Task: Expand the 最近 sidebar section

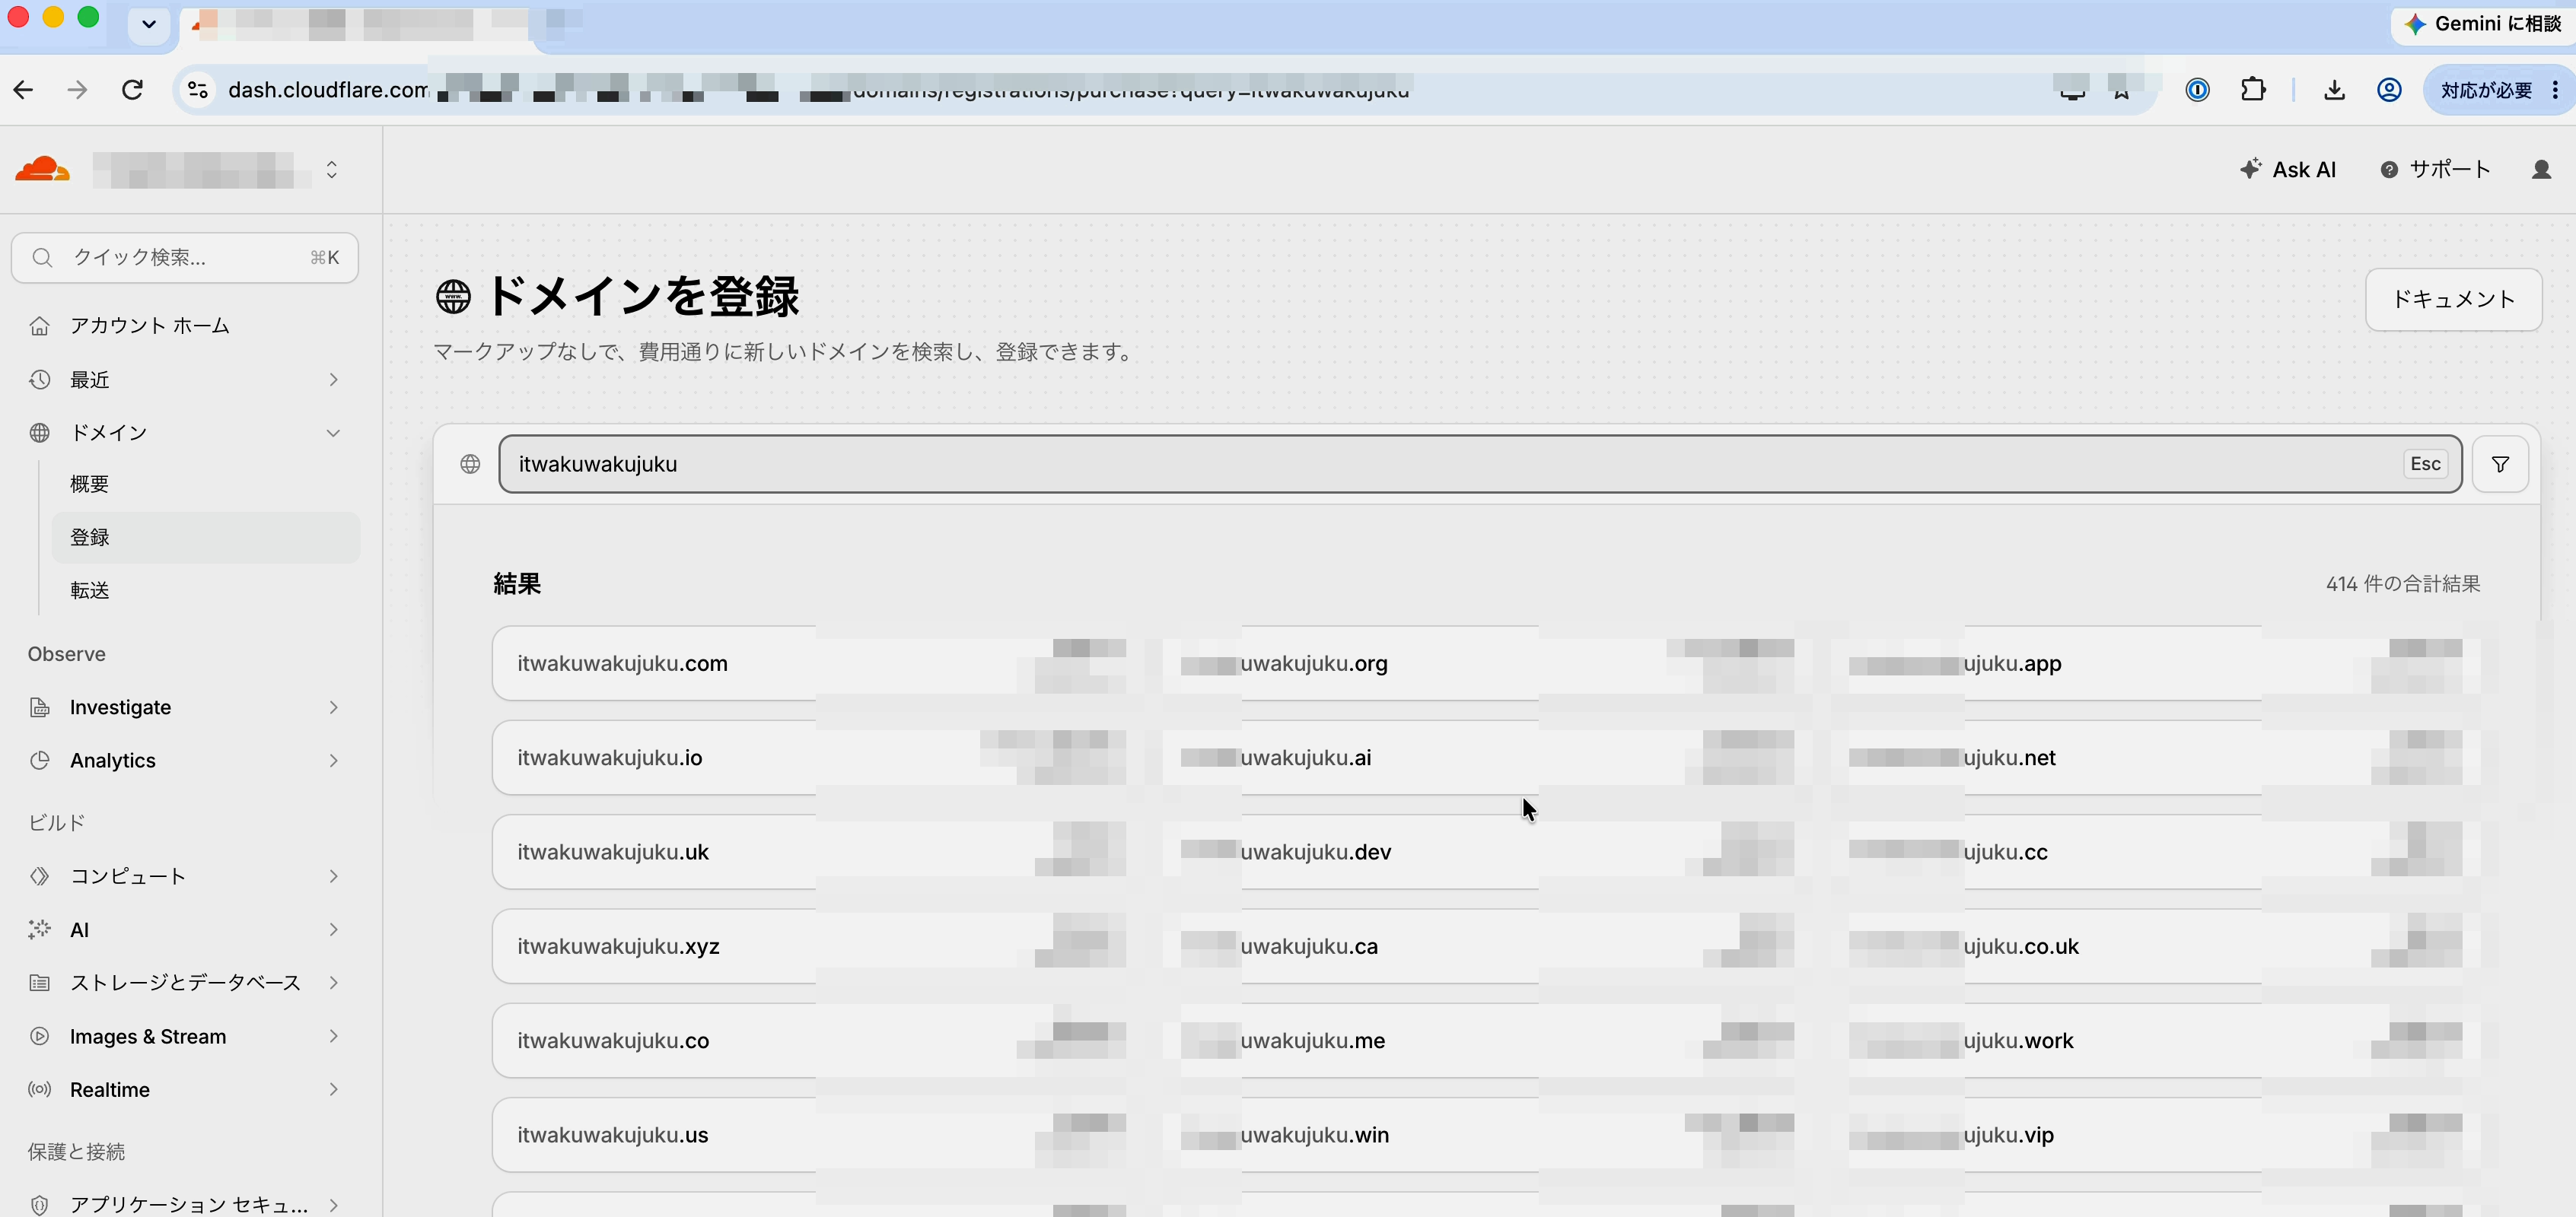Action: [x=185, y=380]
